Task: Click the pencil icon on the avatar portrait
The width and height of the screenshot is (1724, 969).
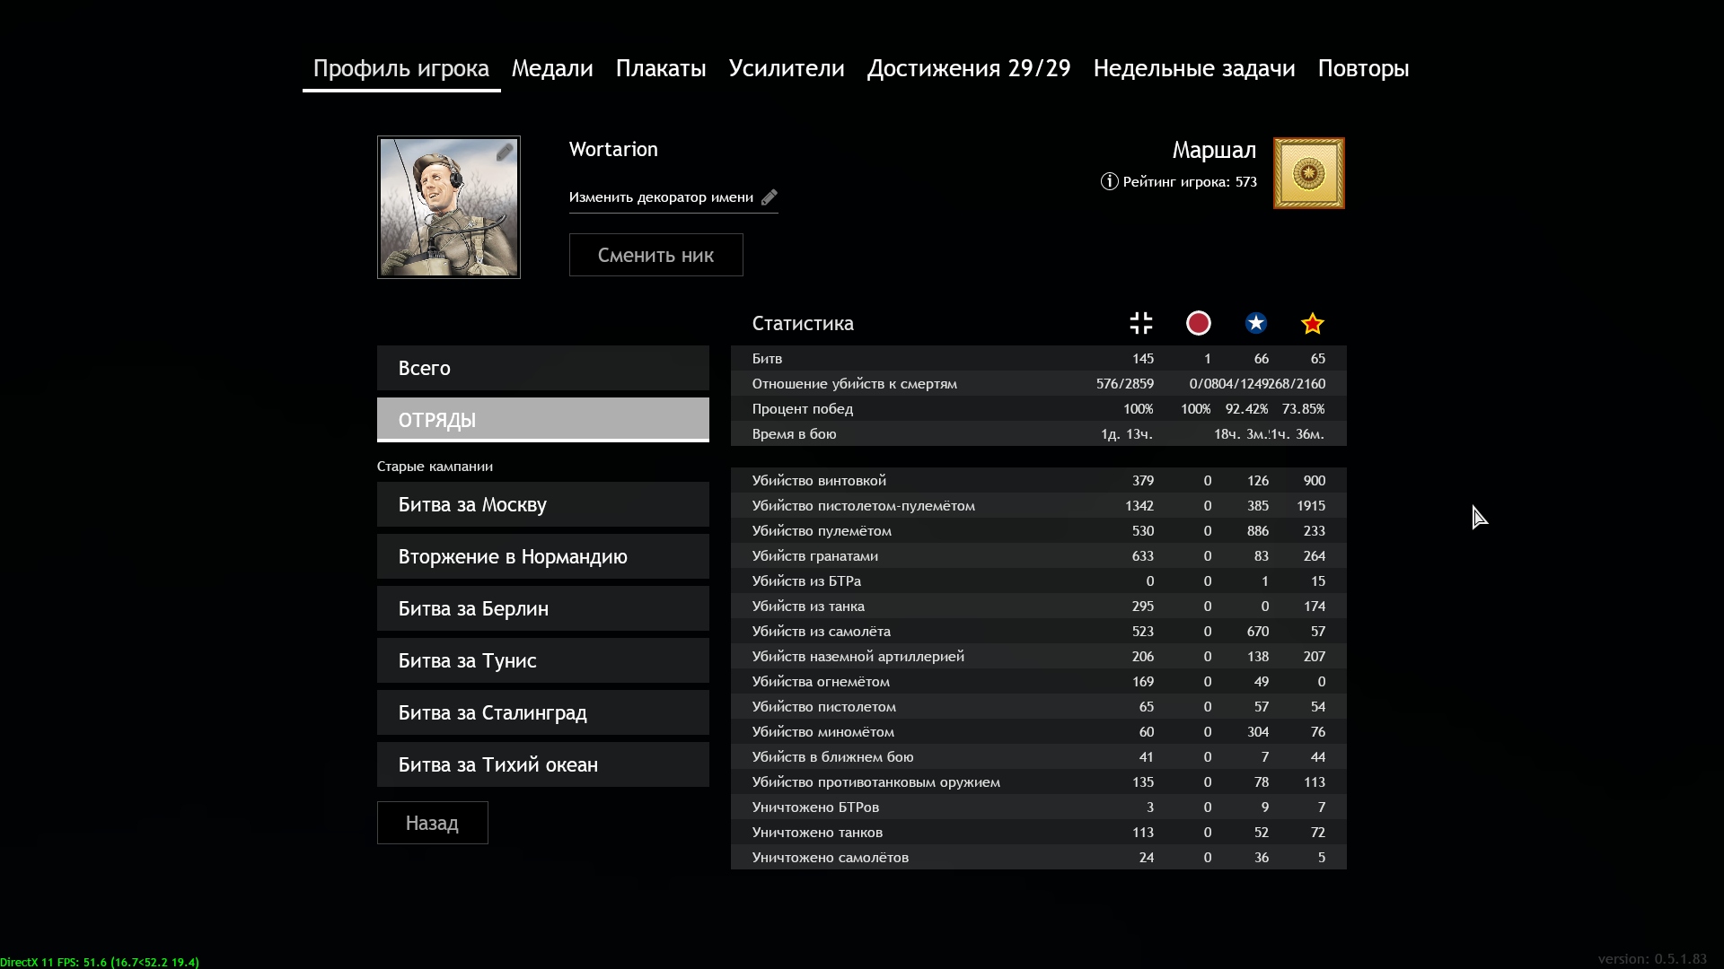Action: (x=505, y=153)
